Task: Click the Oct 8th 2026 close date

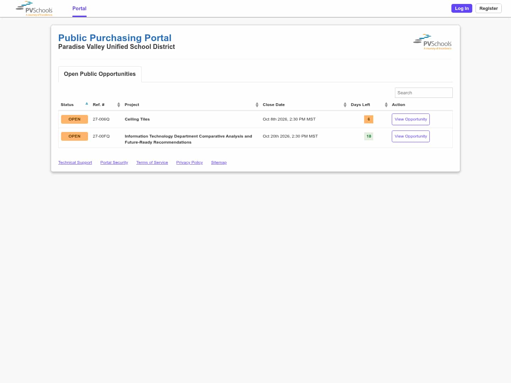Action: (x=289, y=119)
